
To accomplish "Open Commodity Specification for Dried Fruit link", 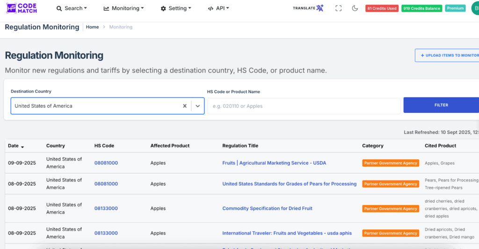I will 267,208.
